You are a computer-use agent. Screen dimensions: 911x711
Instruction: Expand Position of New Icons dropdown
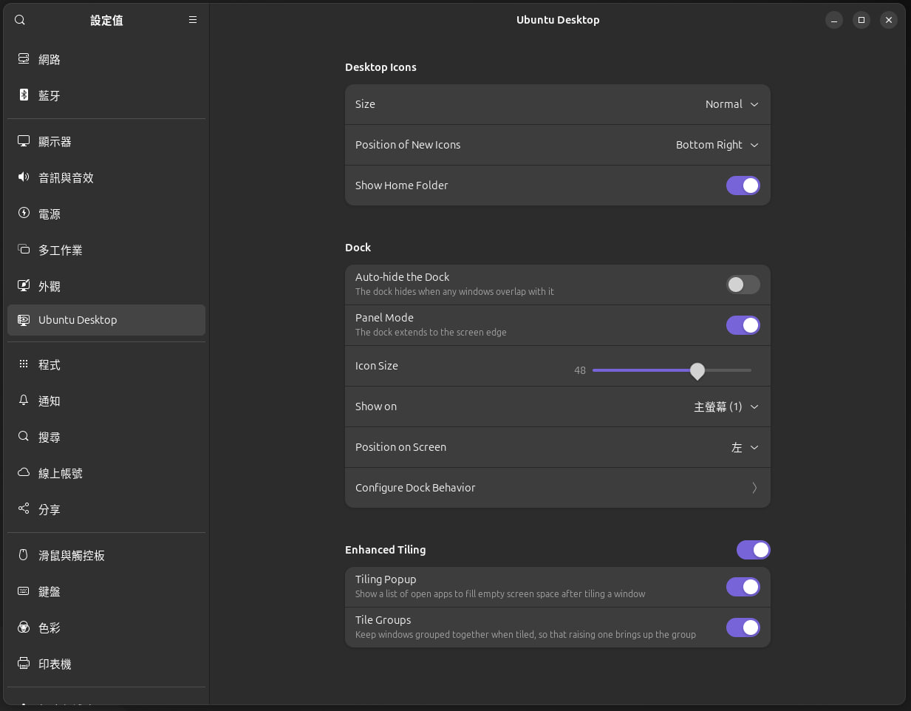click(717, 145)
